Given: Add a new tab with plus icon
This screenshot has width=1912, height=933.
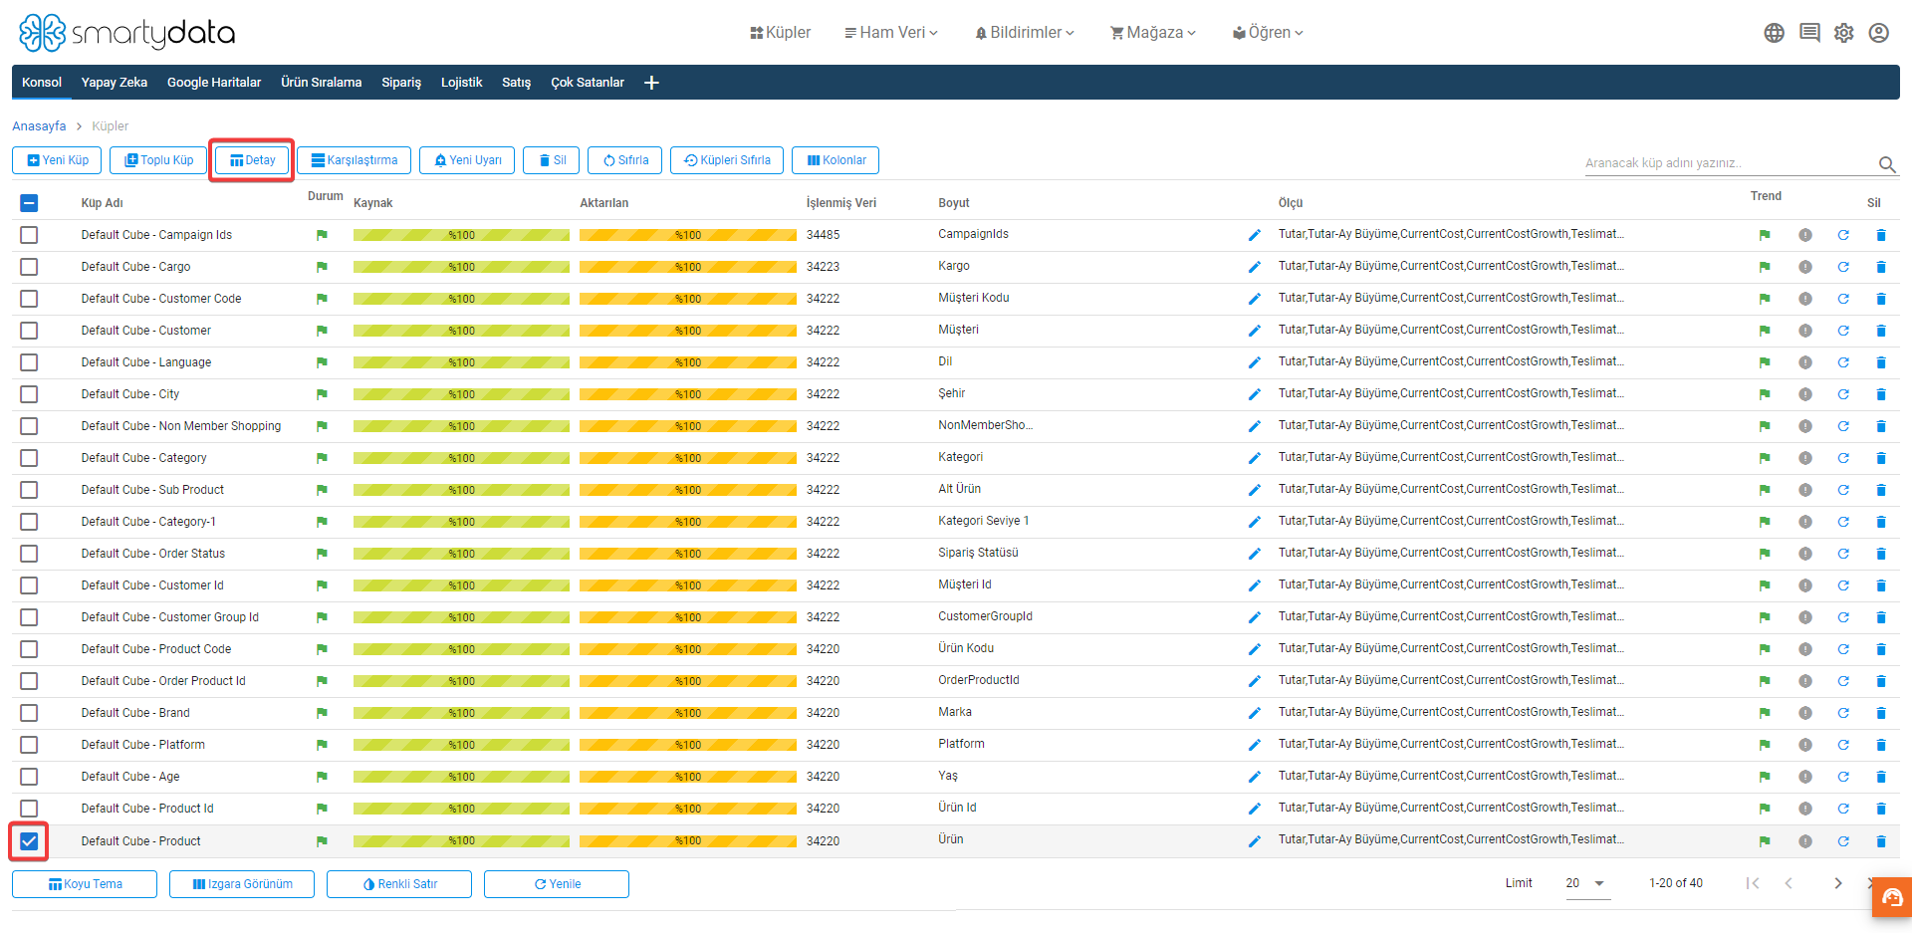Looking at the screenshot, I should 651,83.
